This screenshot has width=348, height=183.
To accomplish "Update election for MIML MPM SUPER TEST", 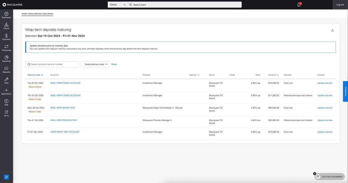I will [x=325, y=108].
